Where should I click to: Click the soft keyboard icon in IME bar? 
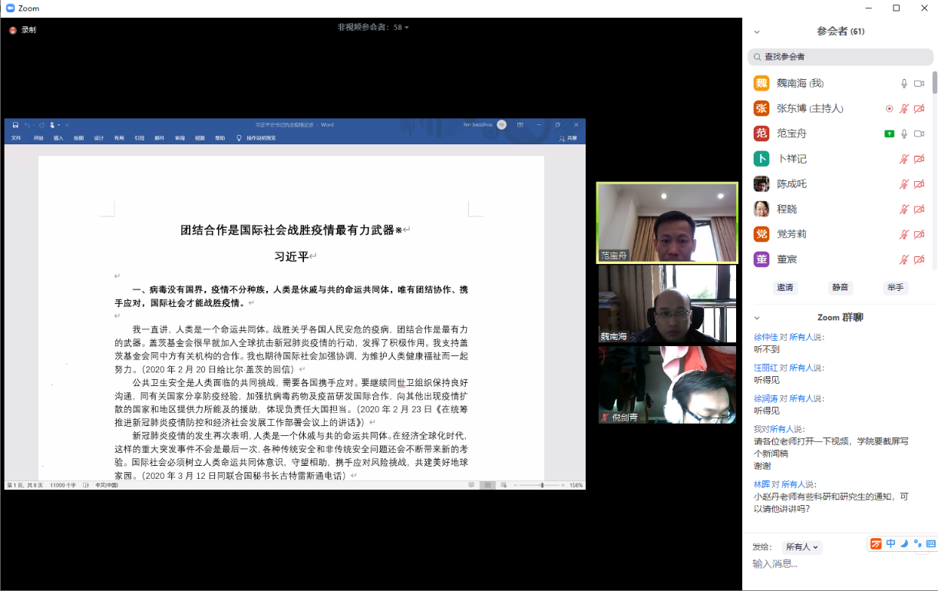[930, 543]
